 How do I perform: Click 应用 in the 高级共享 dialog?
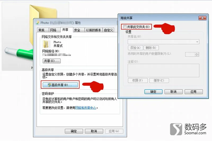pyautogui.click(x=194, y=92)
